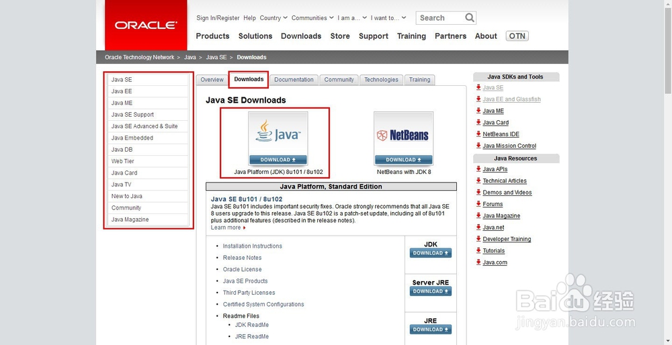Open Java TV in sidebar
Image resolution: width=672 pixels, height=345 pixels.
pyautogui.click(x=148, y=185)
